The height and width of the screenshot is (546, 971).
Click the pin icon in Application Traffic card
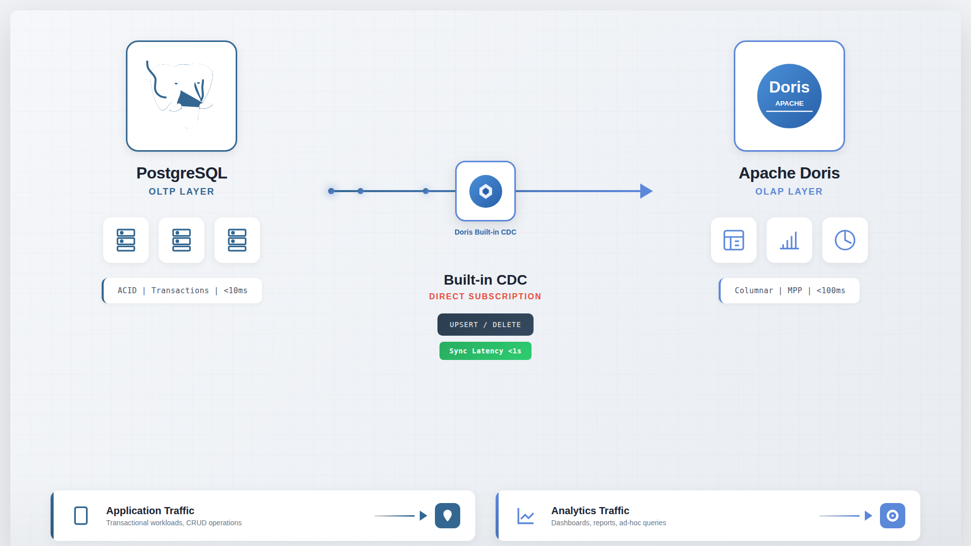point(448,516)
